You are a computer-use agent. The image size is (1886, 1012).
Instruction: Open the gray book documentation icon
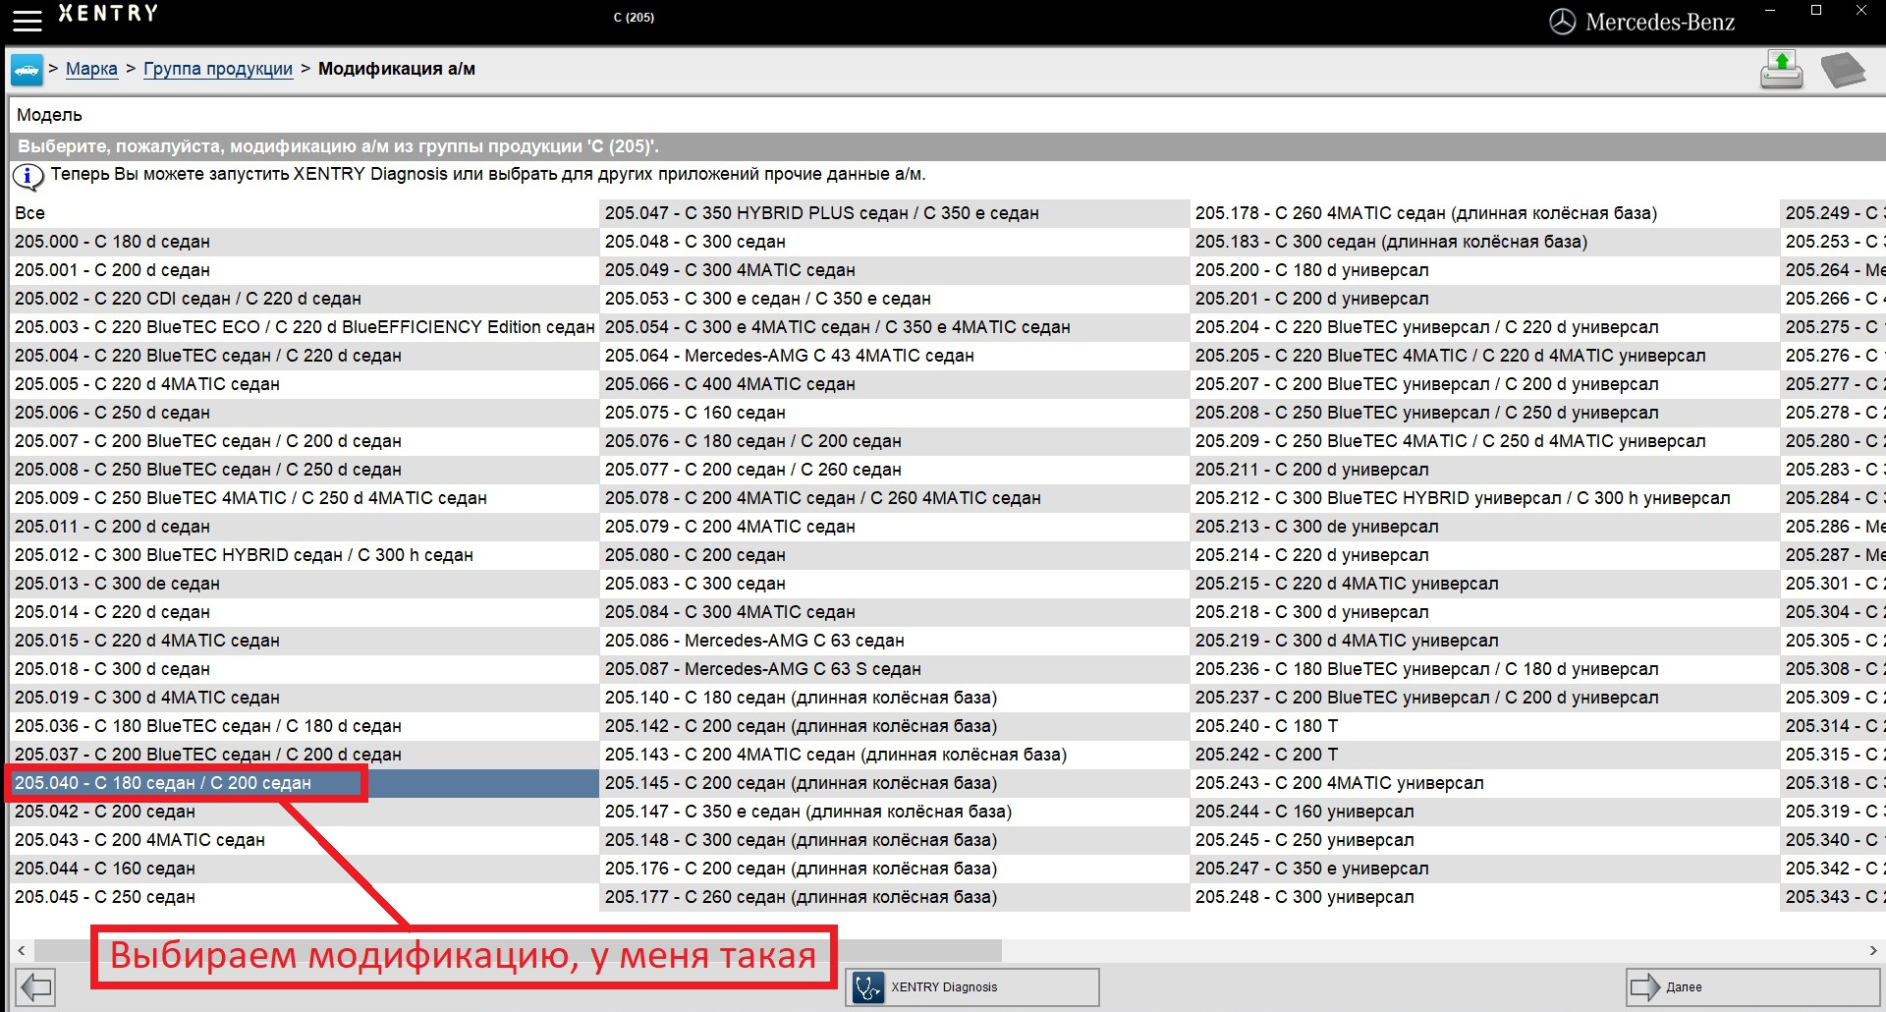pos(1843,70)
